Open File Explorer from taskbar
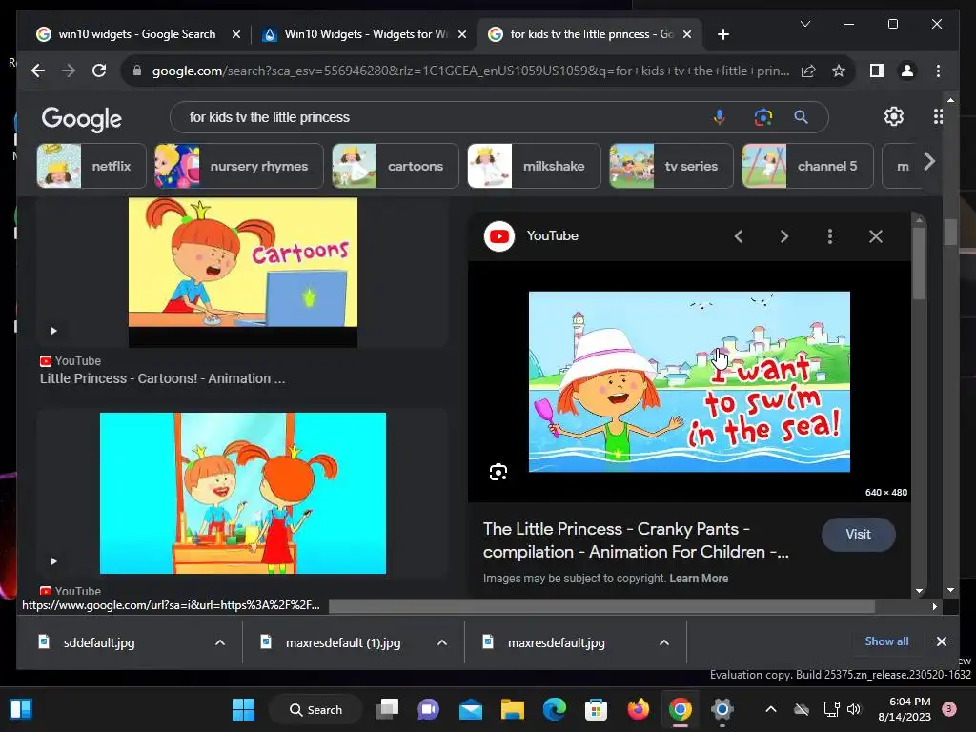 tap(512, 709)
